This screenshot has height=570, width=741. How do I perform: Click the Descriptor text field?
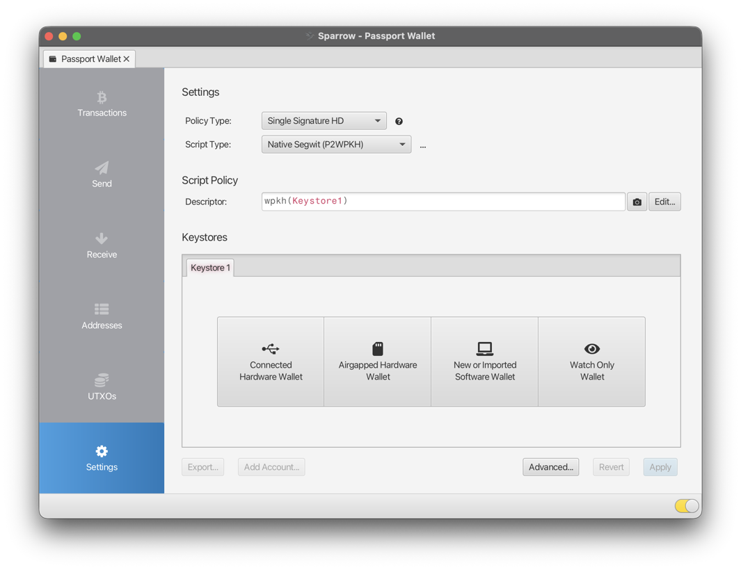click(443, 202)
